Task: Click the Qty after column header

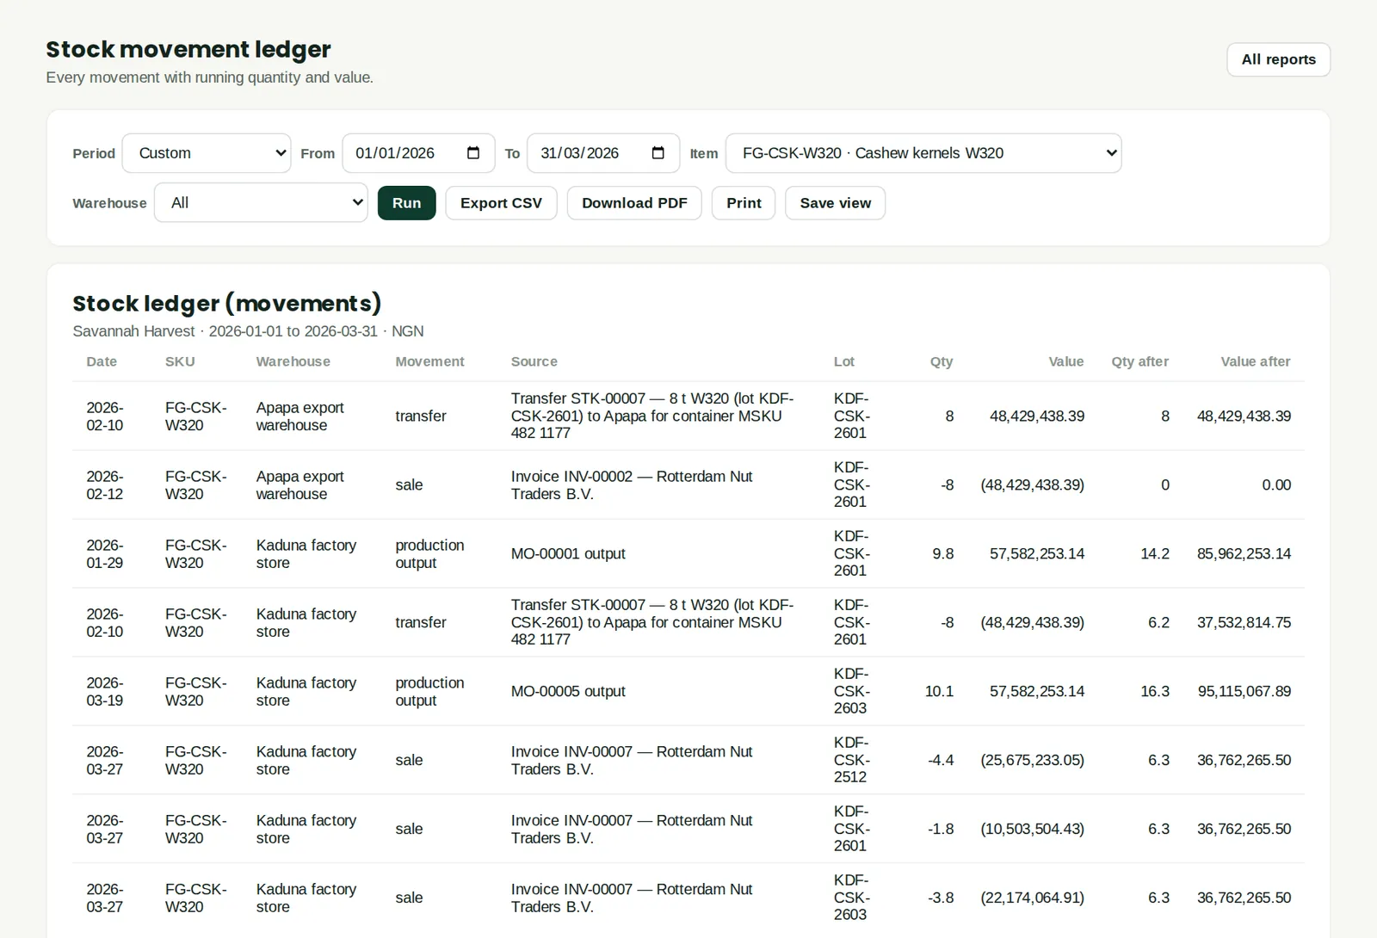Action: [x=1139, y=361]
